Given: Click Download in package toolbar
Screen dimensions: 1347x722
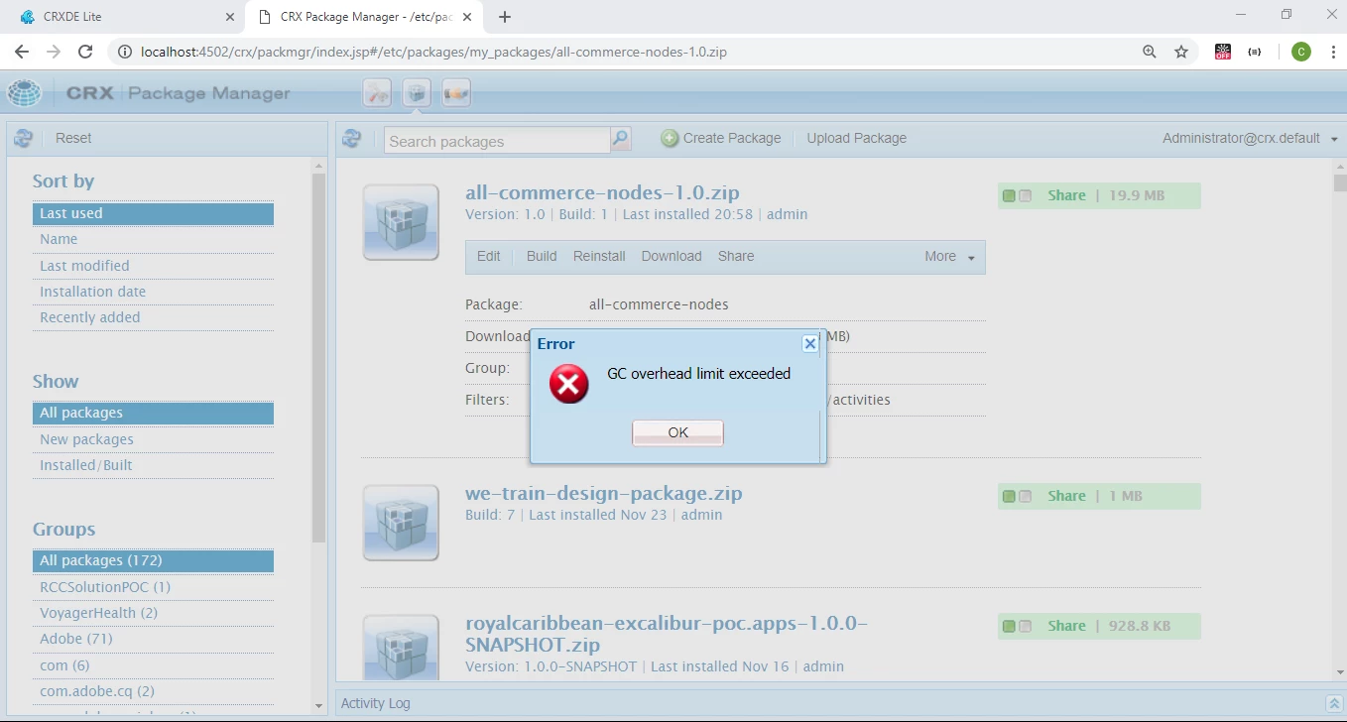Looking at the screenshot, I should tap(672, 256).
